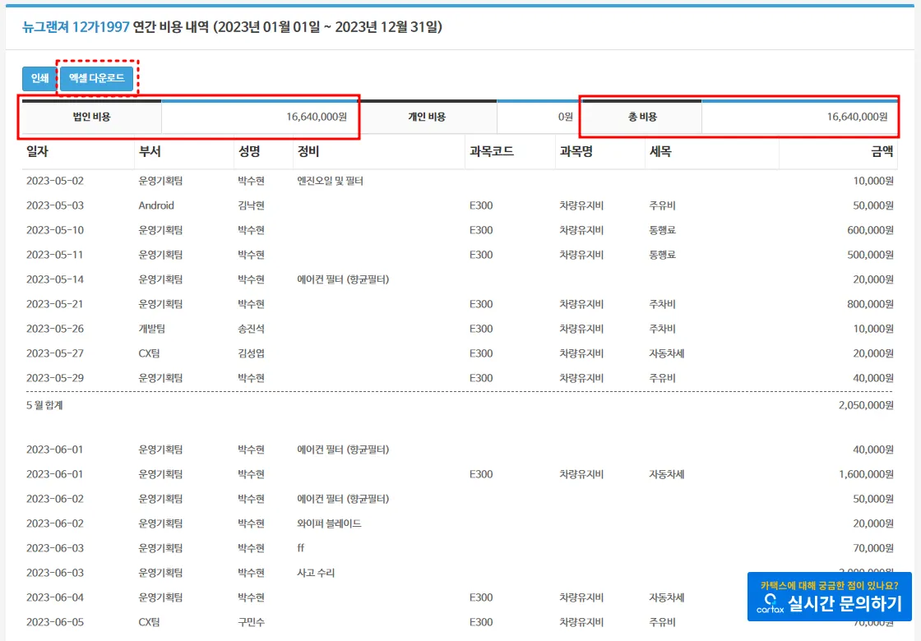
Task: Select the 일자 column header
Action: [x=37, y=151]
